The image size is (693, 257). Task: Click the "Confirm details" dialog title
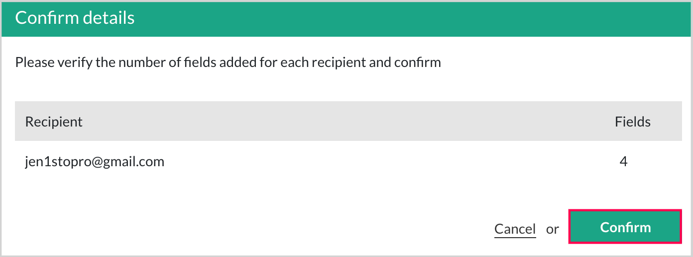tap(75, 18)
